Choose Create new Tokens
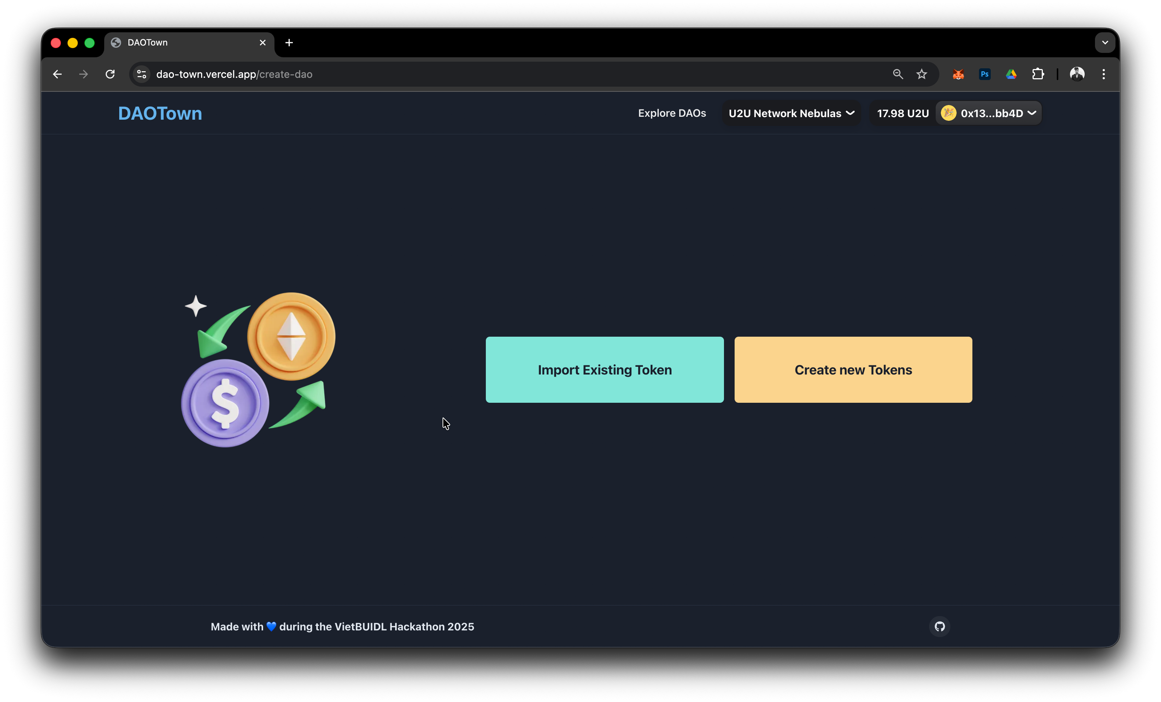1161x702 pixels. click(x=853, y=370)
